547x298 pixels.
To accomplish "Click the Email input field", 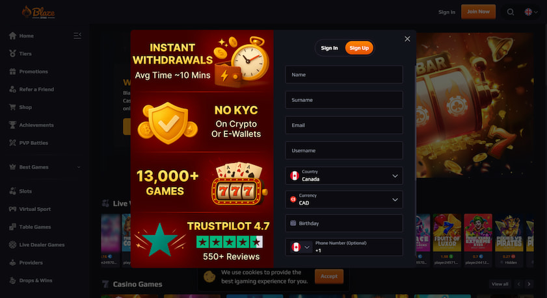I will (344, 125).
